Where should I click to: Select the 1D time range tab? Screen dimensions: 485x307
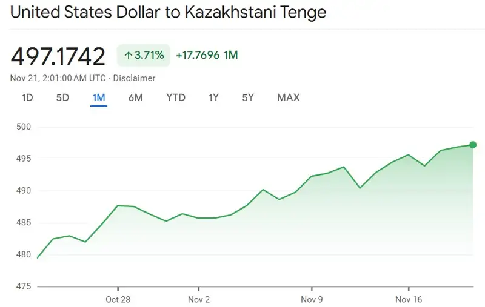[x=27, y=97]
